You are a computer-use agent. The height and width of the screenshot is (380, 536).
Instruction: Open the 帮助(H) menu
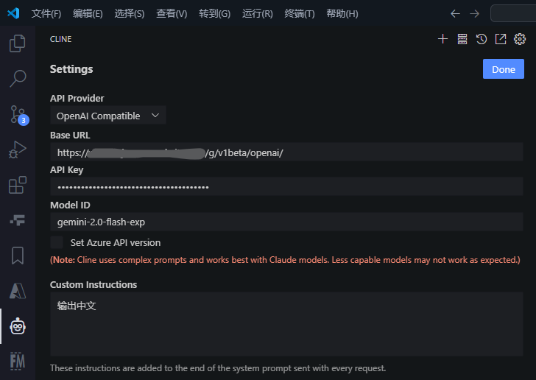tap(342, 14)
